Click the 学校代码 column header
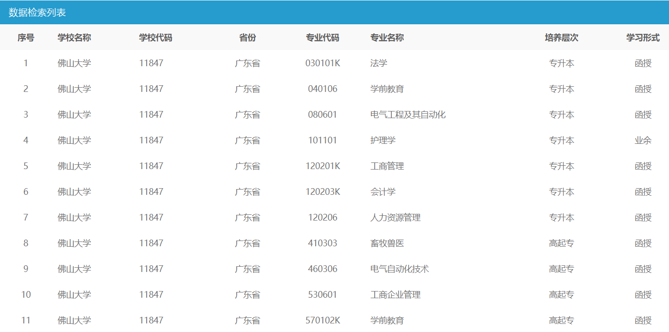669x332 pixels. click(156, 38)
